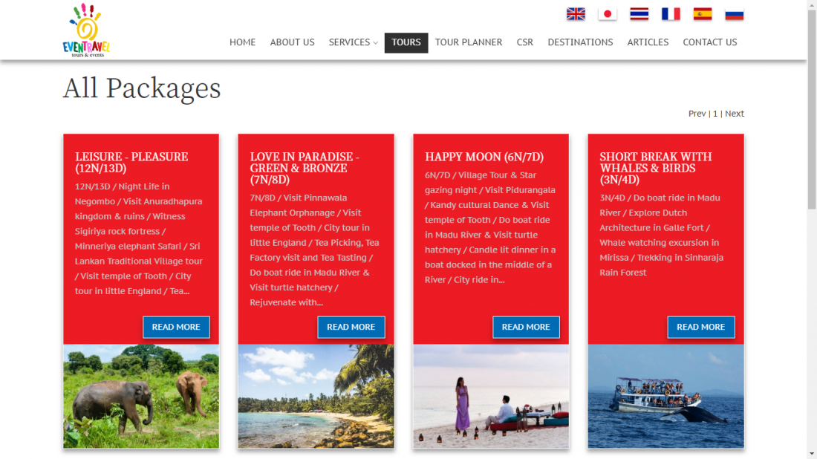This screenshot has height=459, width=817.
Task: Click the UK flag language icon
Action: [x=576, y=14]
